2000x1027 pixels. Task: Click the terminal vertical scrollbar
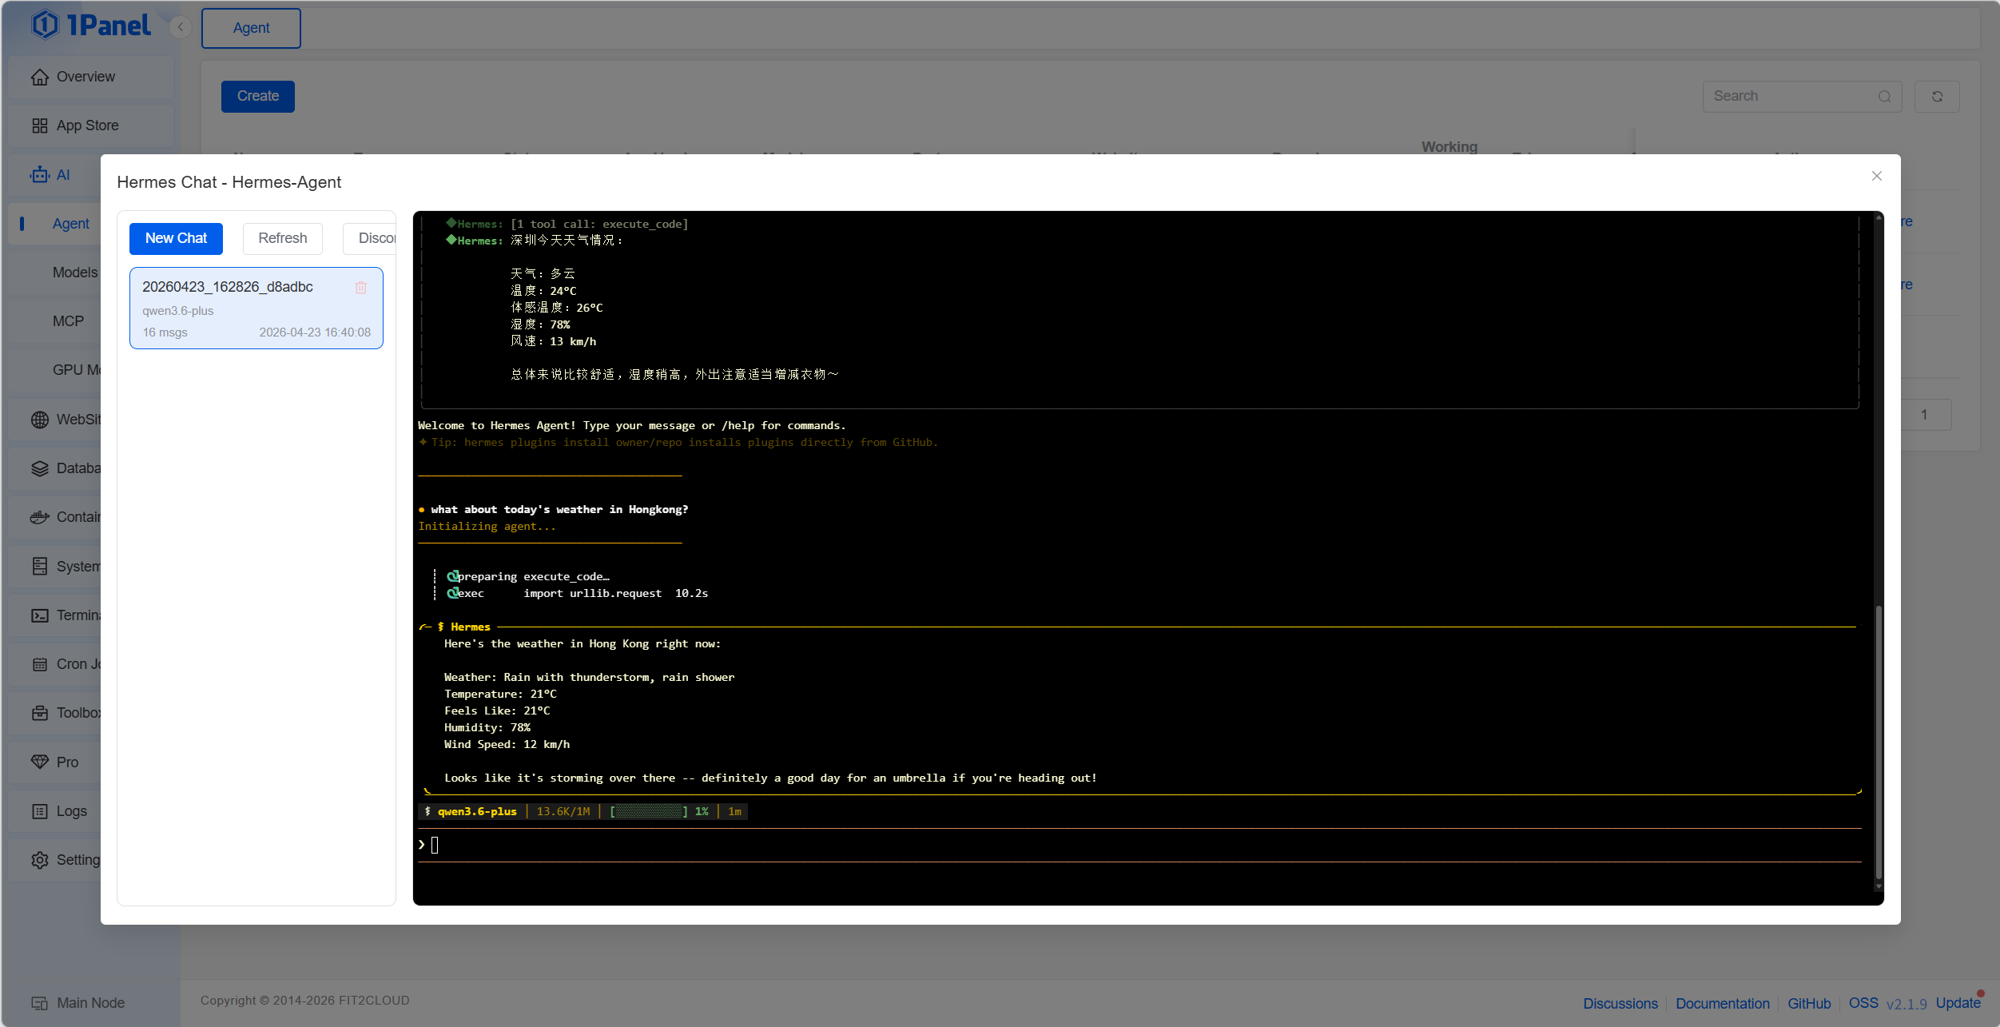tap(1879, 743)
